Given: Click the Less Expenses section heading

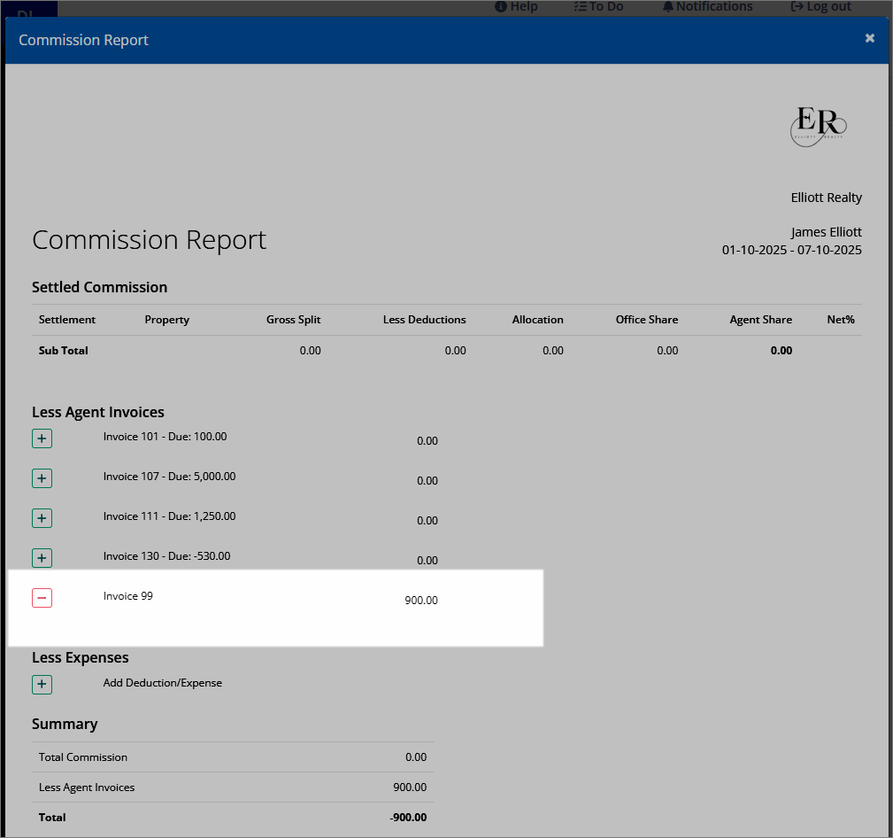Looking at the screenshot, I should coord(81,658).
